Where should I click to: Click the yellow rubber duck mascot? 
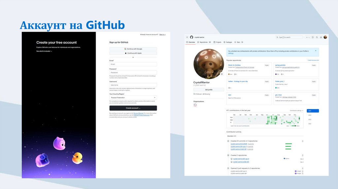pos(77,158)
